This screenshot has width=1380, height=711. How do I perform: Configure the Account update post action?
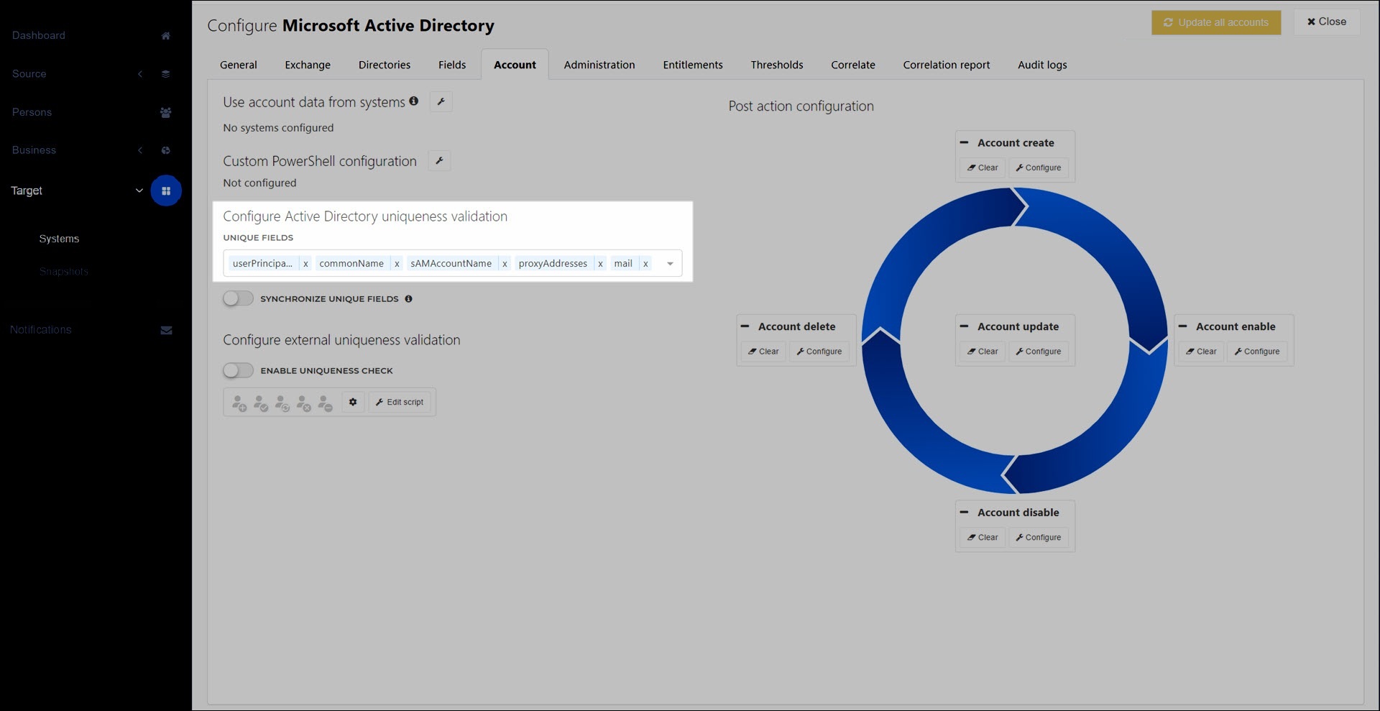(x=1039, y=352)
